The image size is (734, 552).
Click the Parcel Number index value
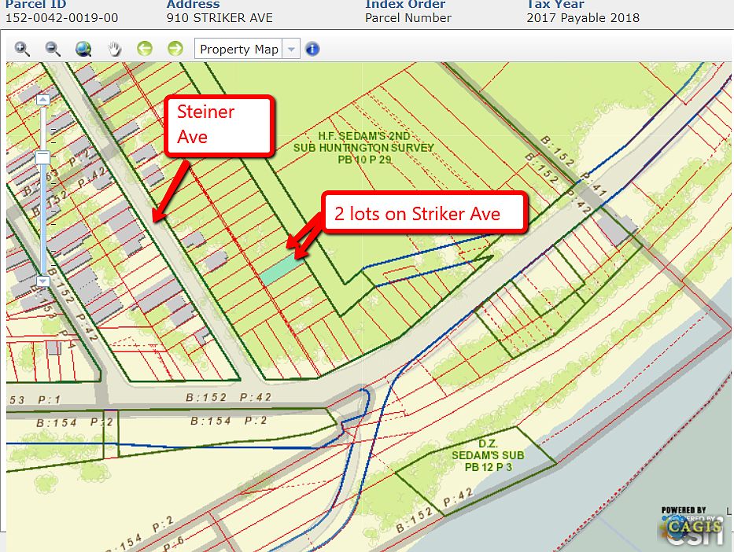tap(408, 18)
